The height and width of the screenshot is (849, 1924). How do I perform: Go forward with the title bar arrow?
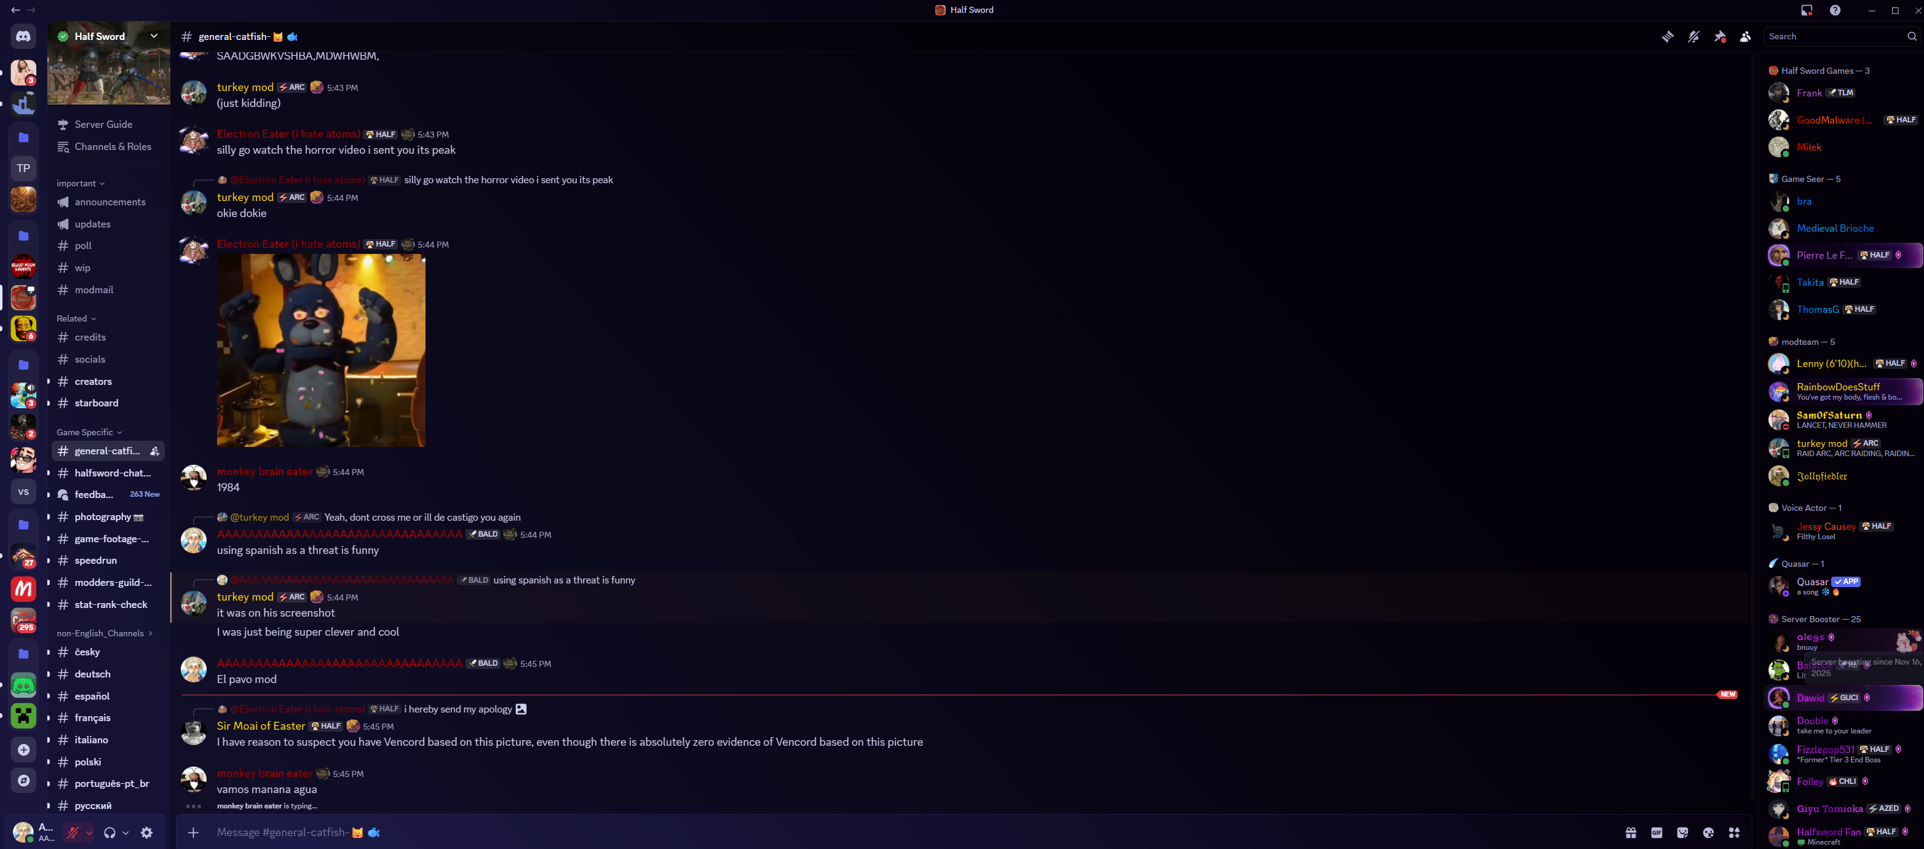(31, 10)
